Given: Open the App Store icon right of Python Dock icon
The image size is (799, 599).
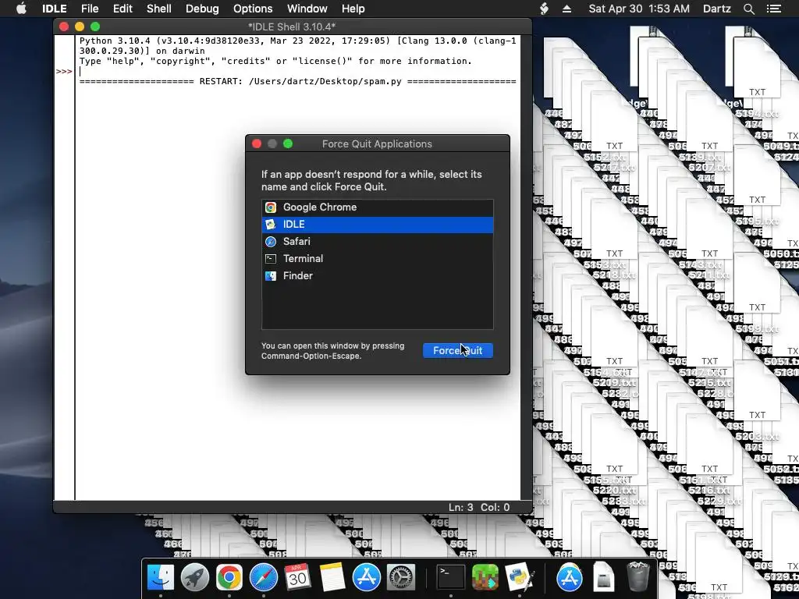Looking at the screenshot, I should tap(569, 578).
